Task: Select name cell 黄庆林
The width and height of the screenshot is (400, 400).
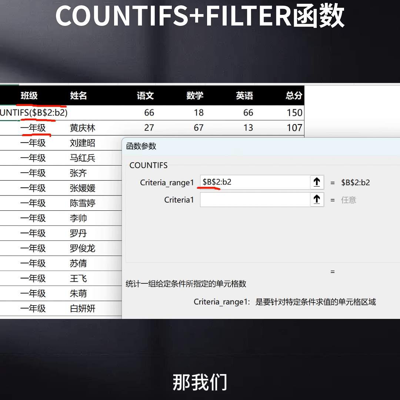Action: [82, 128]
